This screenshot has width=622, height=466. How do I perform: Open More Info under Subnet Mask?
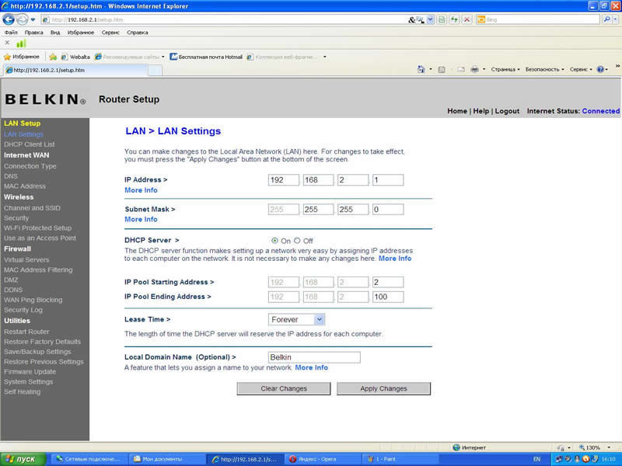click(x=141, y=220)
